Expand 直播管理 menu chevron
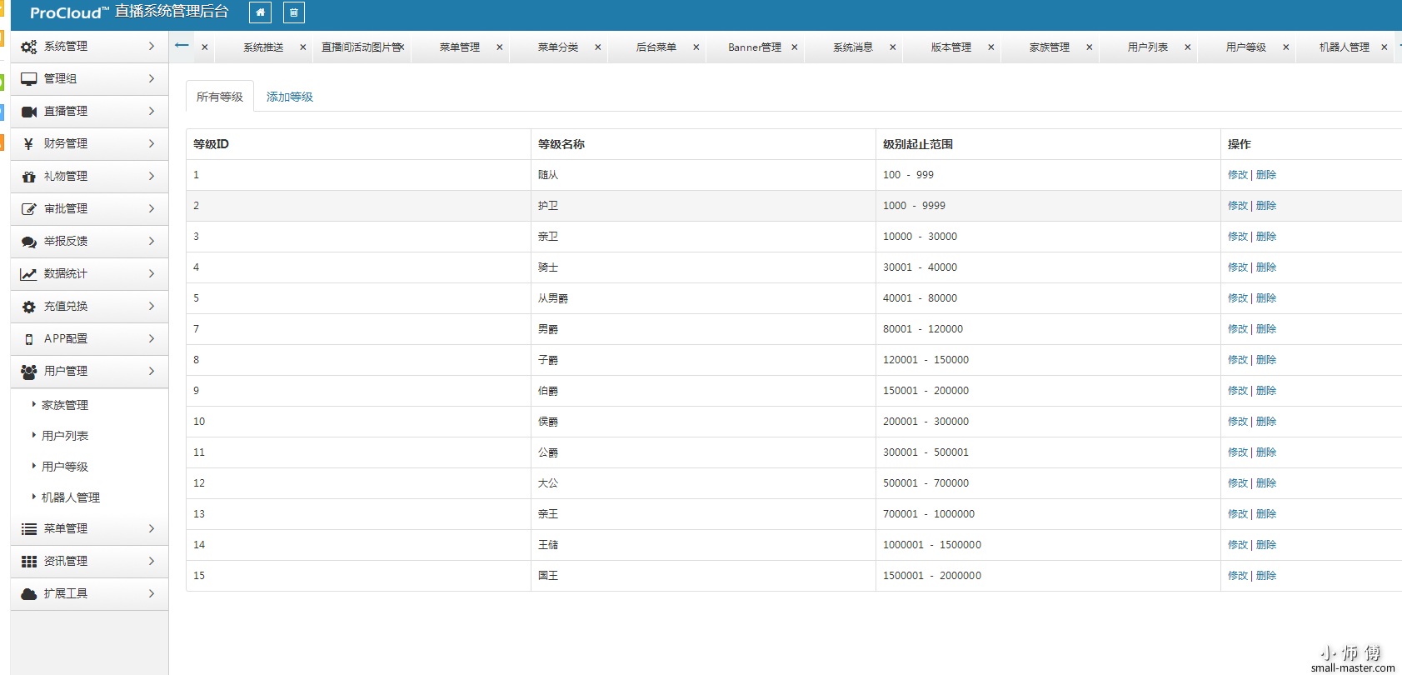 tap(152, 111)
